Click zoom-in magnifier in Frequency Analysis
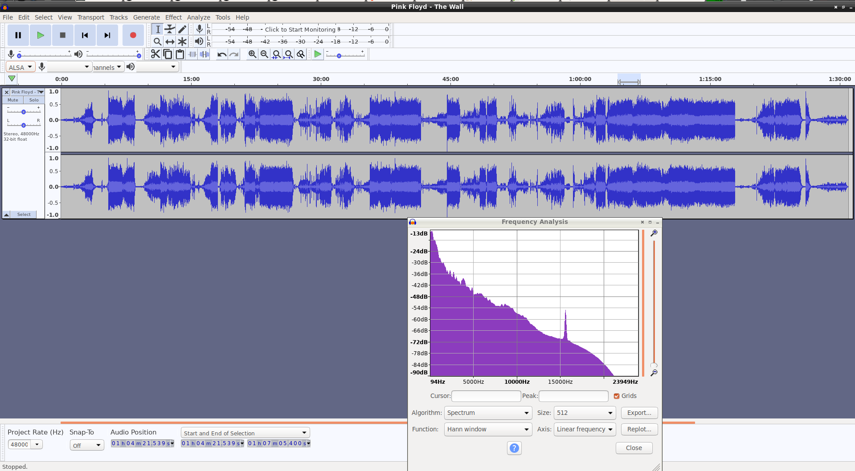The width and height of the screenshot is (855, 471). click(x=654, y=233)
